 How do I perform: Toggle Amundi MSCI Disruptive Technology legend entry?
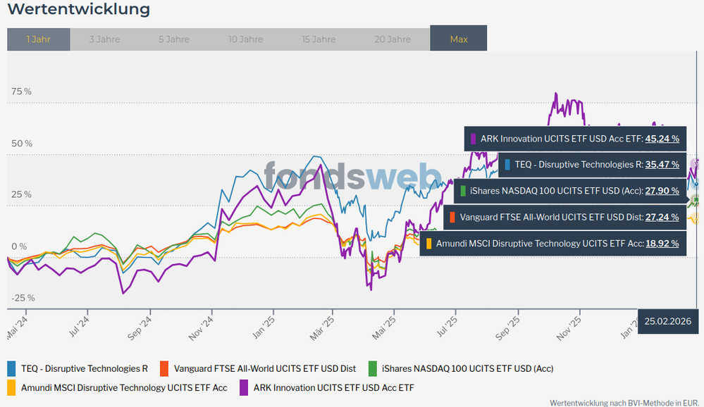point(117,388)
